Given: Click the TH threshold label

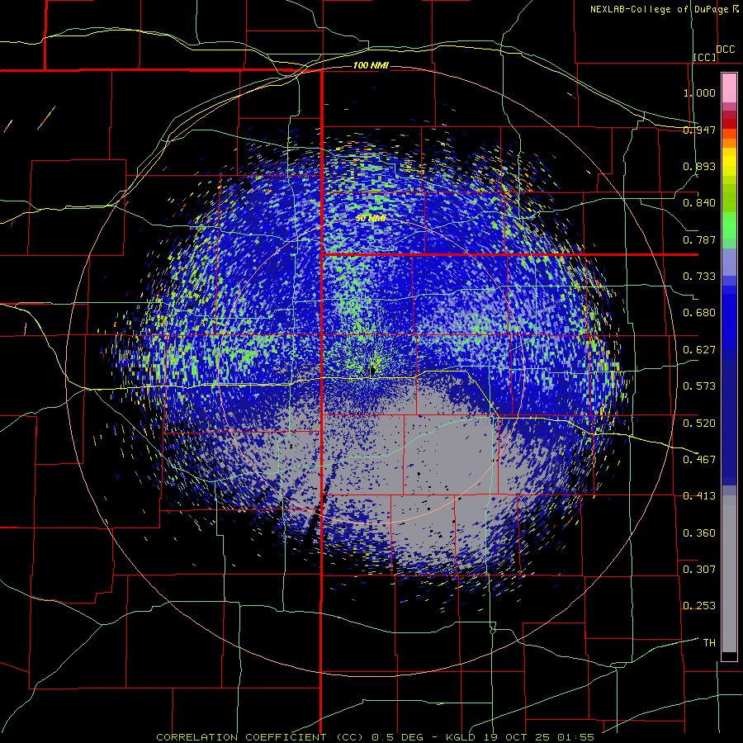Looking at the screenshot, I should [x=709, y=643].
